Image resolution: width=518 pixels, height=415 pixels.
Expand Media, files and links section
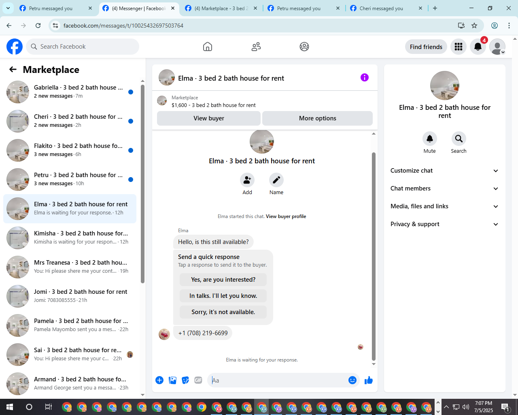444,206
